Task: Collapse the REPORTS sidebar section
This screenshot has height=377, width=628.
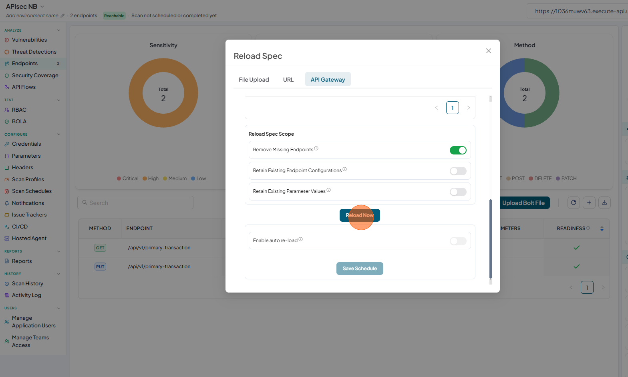Action: click(x=58, y=251)
